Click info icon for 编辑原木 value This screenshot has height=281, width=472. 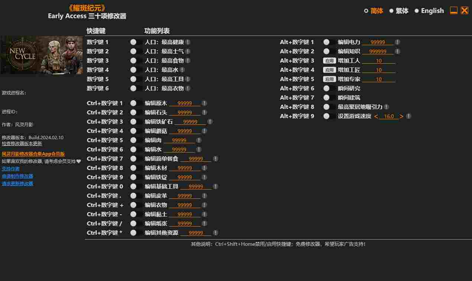click(x=204, y=103)
